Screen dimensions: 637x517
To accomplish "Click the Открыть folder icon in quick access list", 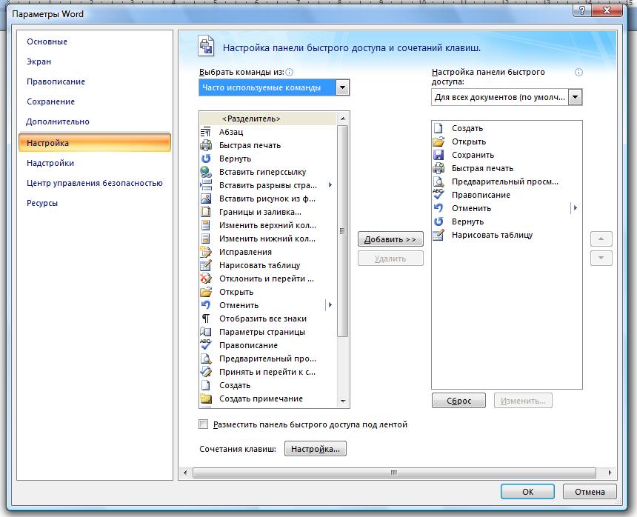I will tap(438, 141).
